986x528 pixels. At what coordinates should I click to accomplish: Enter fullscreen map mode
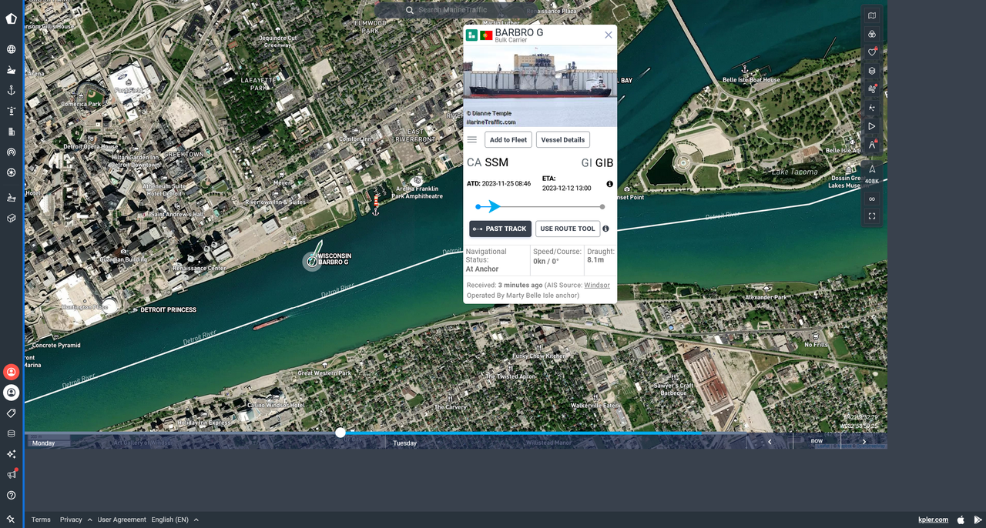(x=872, y=216)
